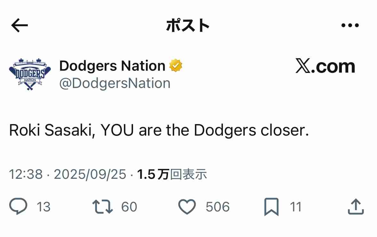Screen dimensions: 377x237
Task: Visit the @DodgersNation handle
Action: pos(115,83)
